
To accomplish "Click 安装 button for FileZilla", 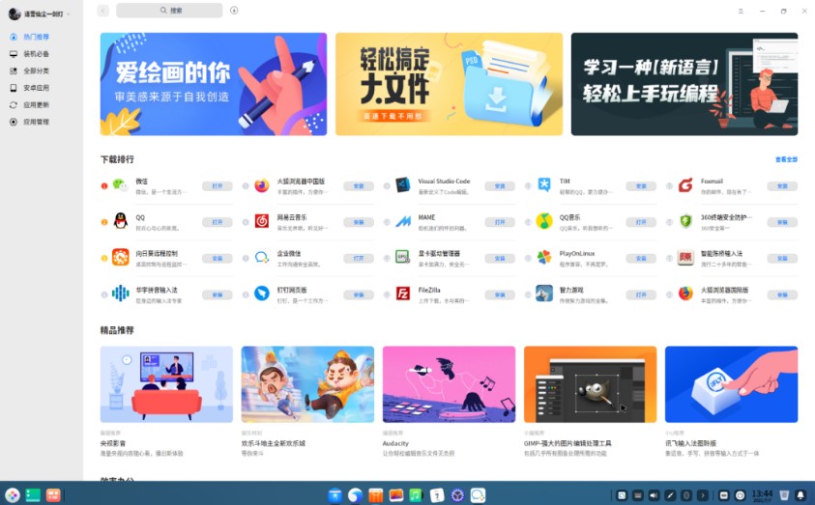I will [x=500, y=295].
